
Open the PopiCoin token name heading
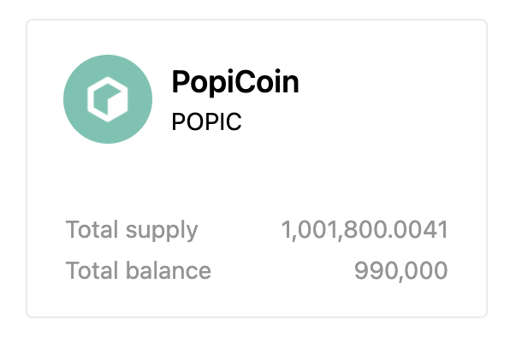pyautogui.click(x=235, y=82)
